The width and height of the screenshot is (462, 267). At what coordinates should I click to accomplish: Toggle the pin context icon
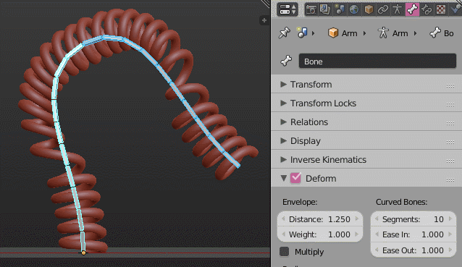pos(285,33)
